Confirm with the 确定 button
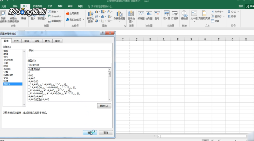 click(90, 132)
